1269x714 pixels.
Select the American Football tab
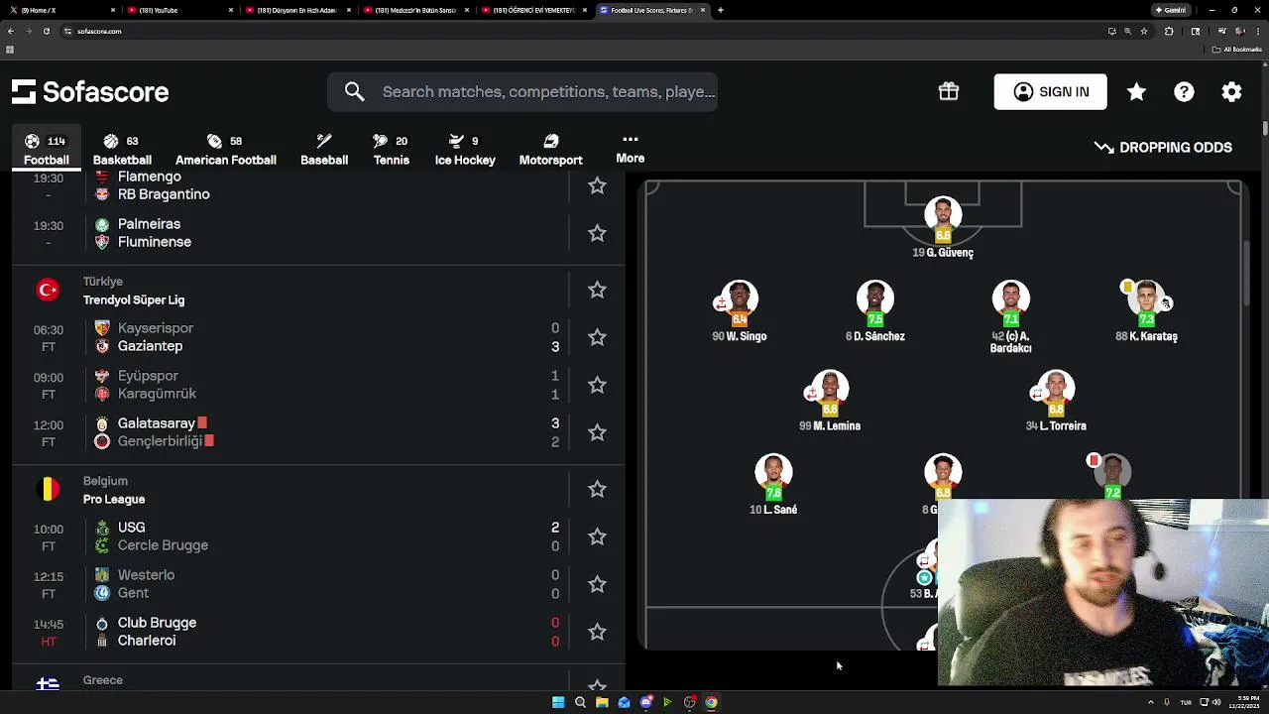[x=226, y=150]
